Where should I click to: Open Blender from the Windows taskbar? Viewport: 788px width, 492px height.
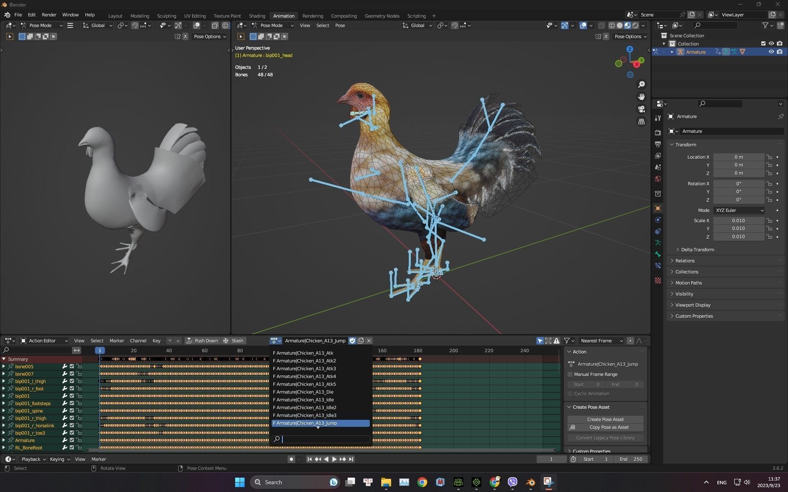[530, 482]
